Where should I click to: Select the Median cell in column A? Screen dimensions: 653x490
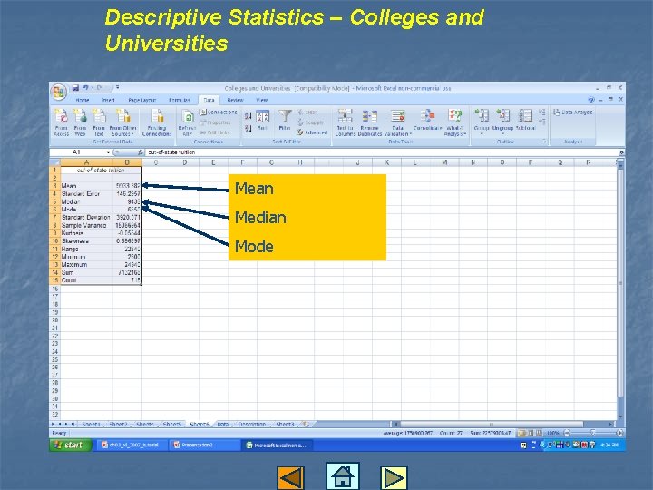tap(87, 201)
